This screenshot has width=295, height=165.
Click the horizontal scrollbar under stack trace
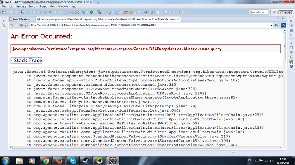116,148
